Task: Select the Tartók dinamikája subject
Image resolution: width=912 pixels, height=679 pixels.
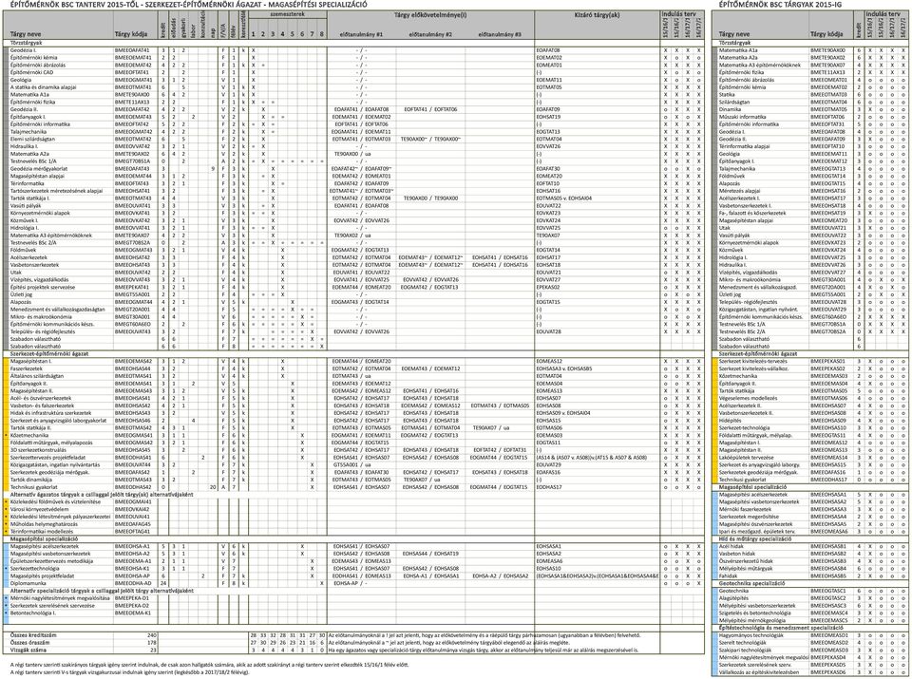Action: (x=32, y=481)
